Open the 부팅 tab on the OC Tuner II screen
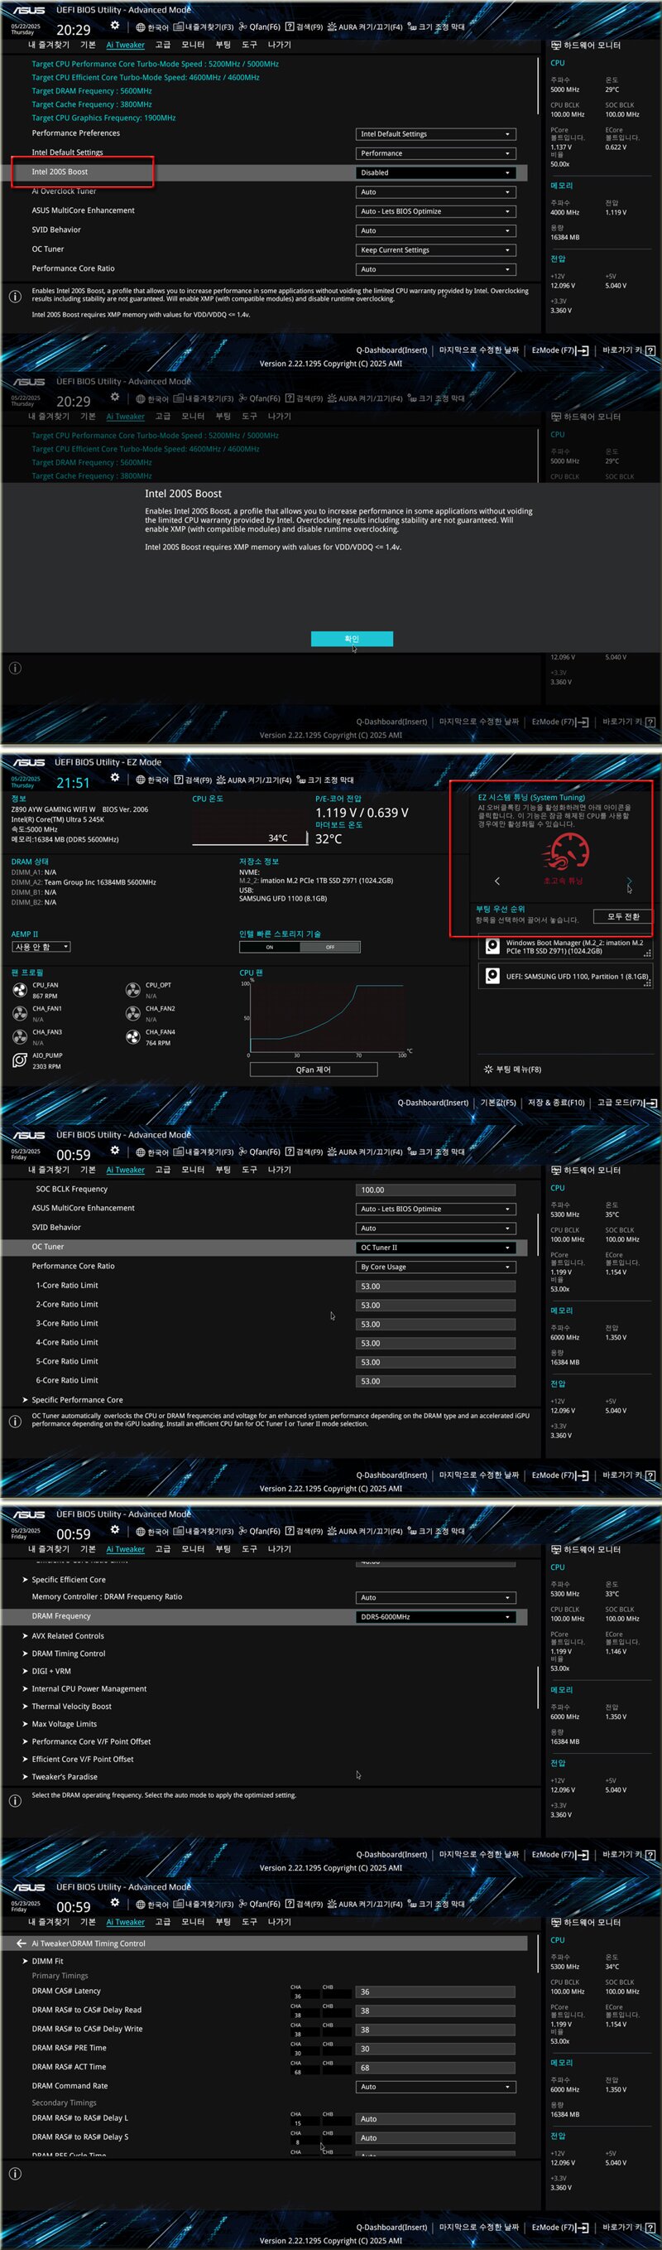This screenshot has height=2250, width=662. [x=223, y=1170]
